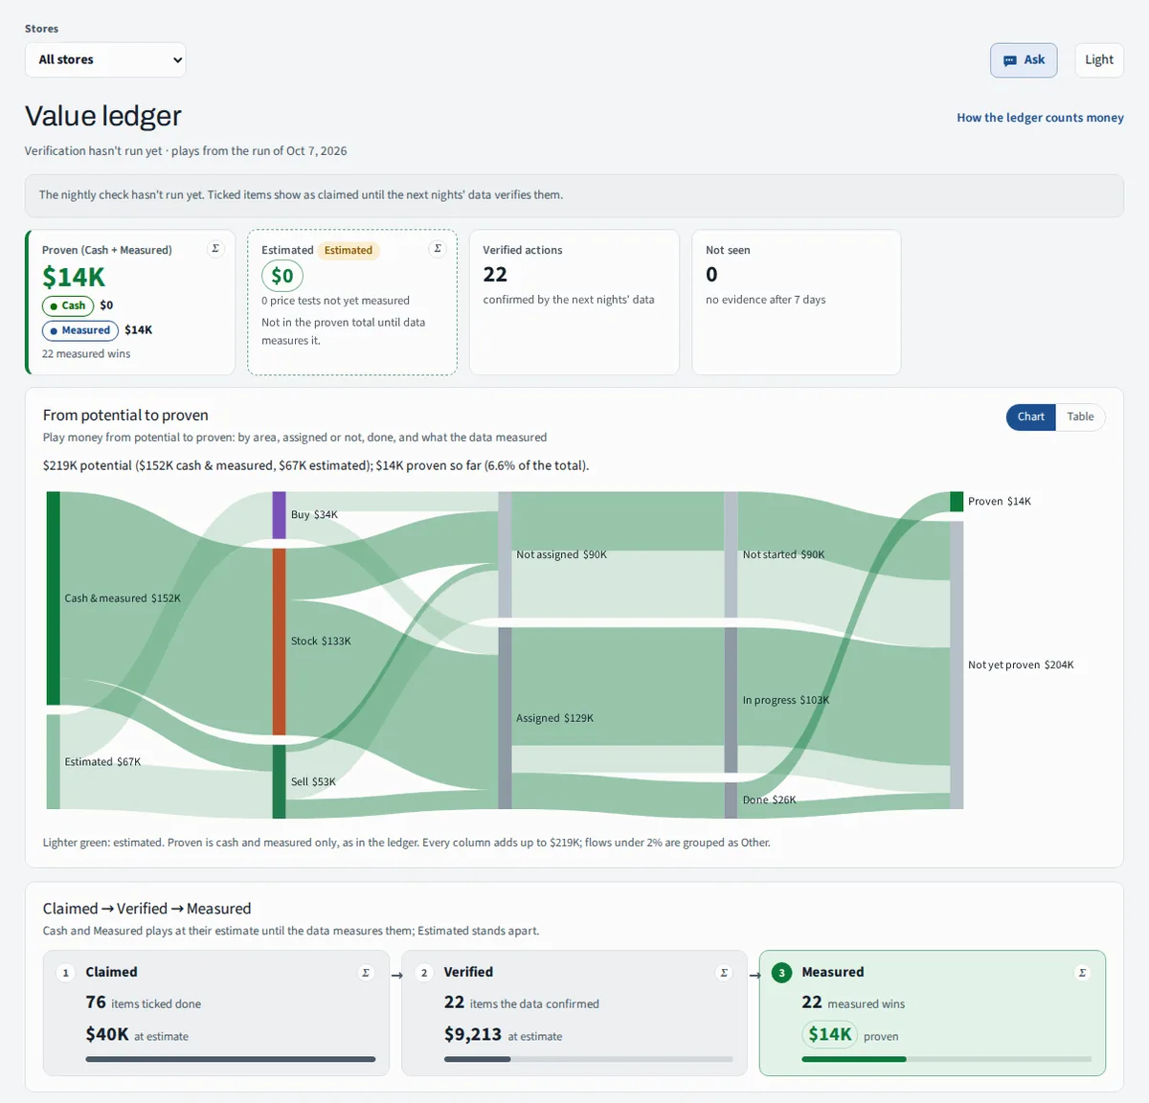Screen dimensions: 1149x1103
Task: Click the $40K at estimate value
Action: tap(107, 1034)
